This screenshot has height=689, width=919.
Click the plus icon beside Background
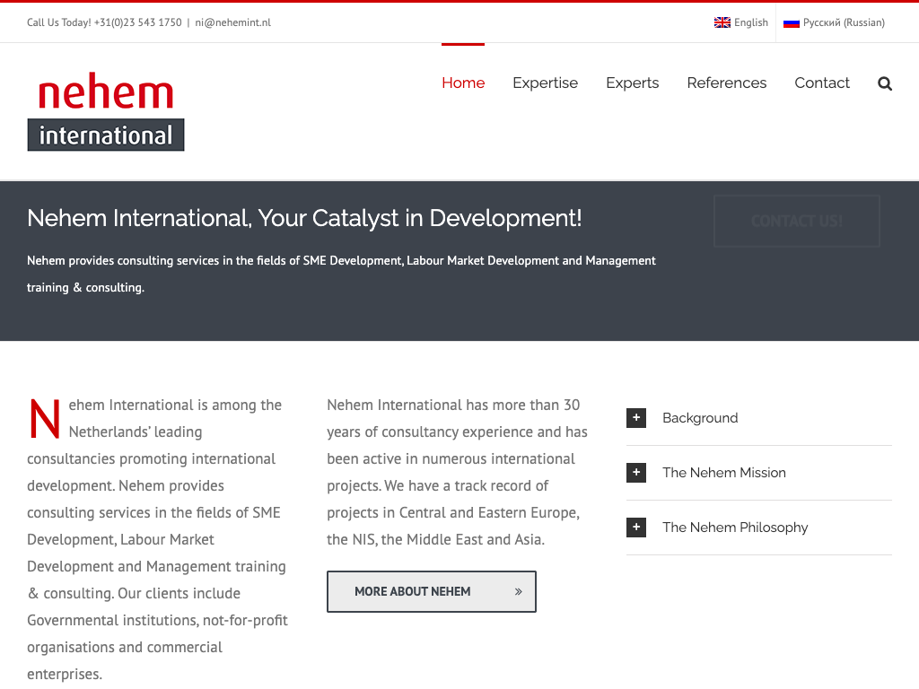(636, 418)
